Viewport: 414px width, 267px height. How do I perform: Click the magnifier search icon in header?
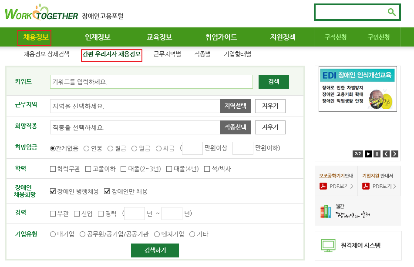point(391,12)
